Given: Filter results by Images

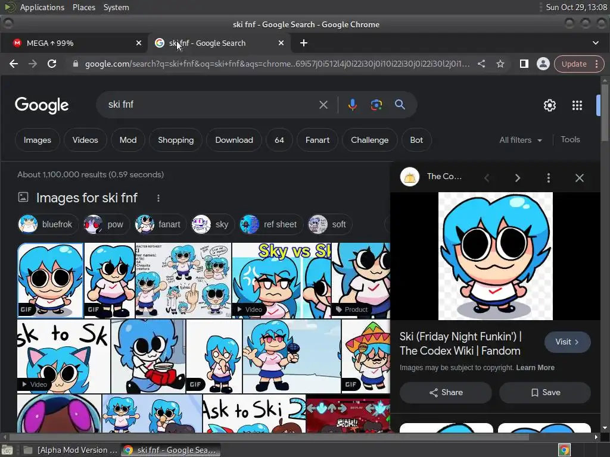Looking at the screenshot, I should pos(38,140).
